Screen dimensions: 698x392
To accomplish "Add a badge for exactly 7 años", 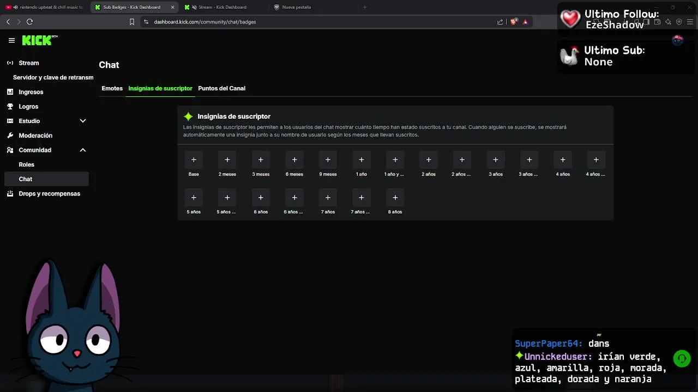I will (328, 197).
